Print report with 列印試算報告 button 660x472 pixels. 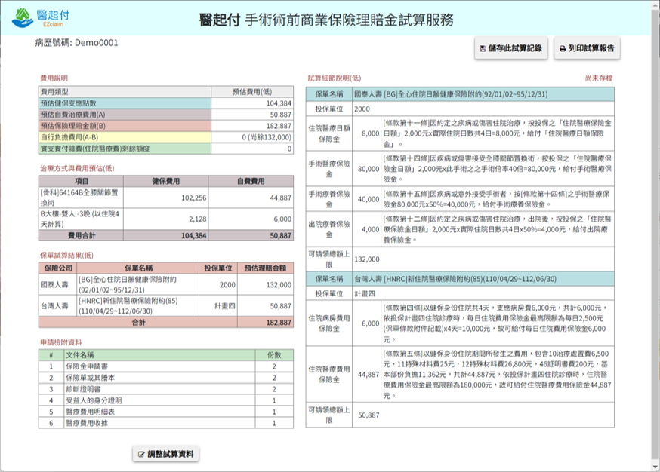tap(587, 48)
